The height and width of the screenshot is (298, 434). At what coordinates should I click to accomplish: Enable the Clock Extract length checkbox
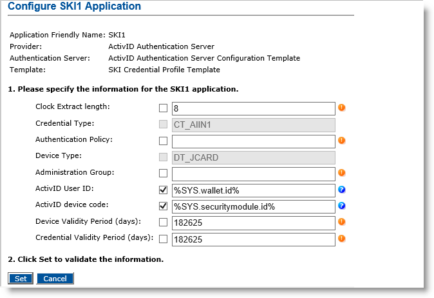(163, 108)
